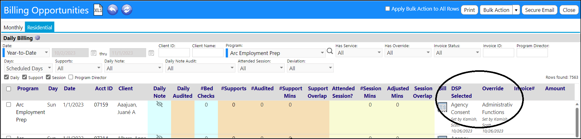Image resolution: width=581 pixels, height=139 pixels.
Task: Select the Residential tab
Action: tap(40, 27)
